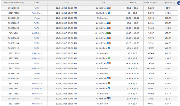Viewport: 180px width, 106px height.
Task: Toggle the sort arrow on the Прибыль column
Action: pos(174,3)
